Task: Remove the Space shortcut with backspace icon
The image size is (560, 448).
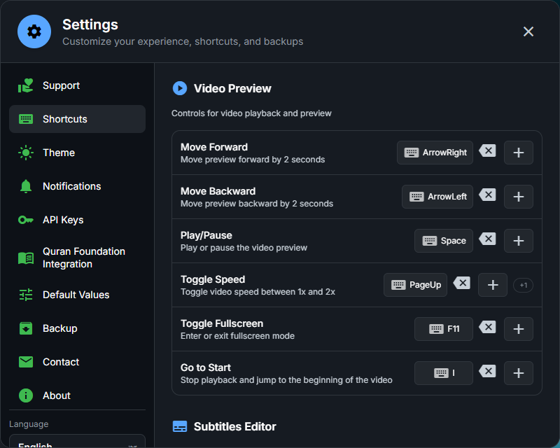Action: click(x=487, y=239)
